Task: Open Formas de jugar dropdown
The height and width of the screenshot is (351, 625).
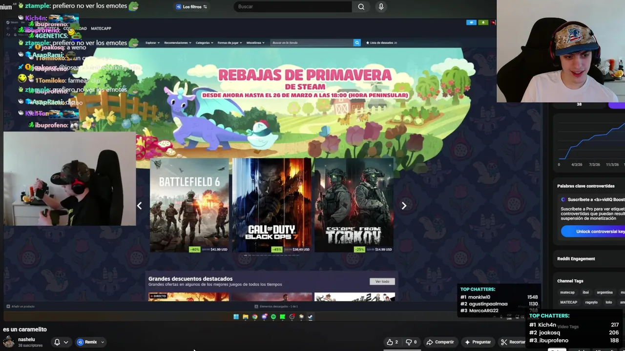Action: click(229, 43)
